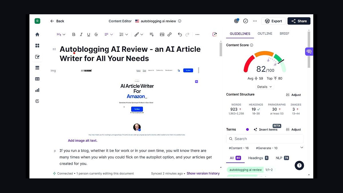
Task: Open the numbered list dropdown
Action: tap(123, 34)
